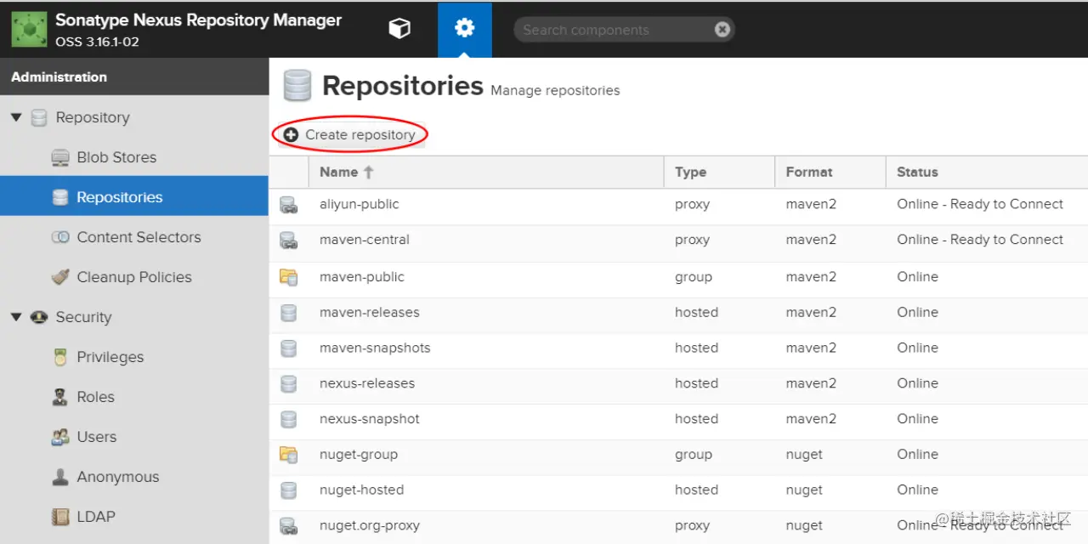Click the Privileges medal icon
1088x544 pixels.
click(x=60, y=357)
